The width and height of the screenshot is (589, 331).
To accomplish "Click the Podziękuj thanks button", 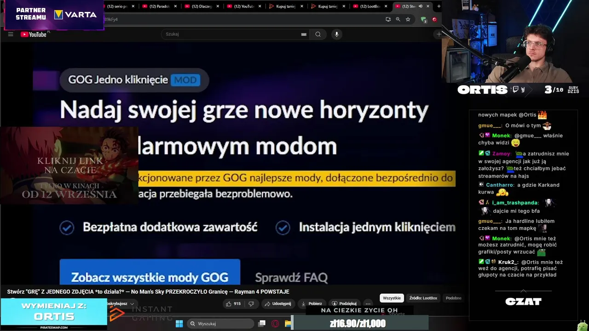I will (344, 303).
